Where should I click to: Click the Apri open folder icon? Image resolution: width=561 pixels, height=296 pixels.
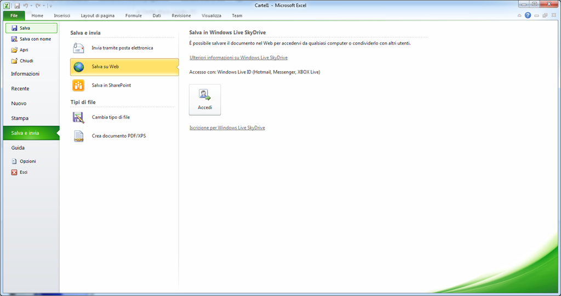point(14,50)
